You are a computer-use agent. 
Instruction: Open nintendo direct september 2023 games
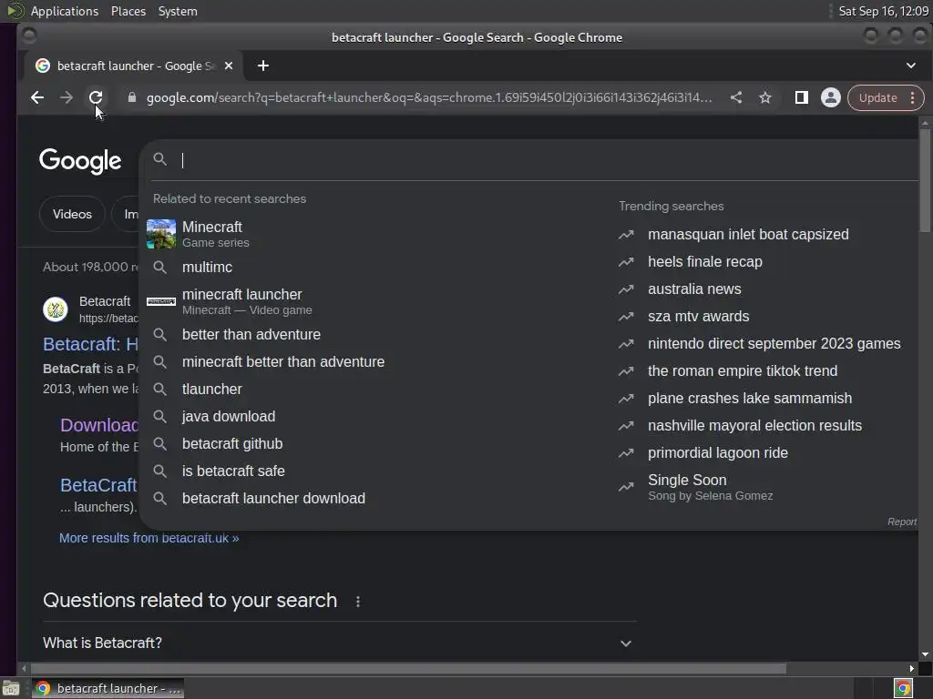coord(774,343)
